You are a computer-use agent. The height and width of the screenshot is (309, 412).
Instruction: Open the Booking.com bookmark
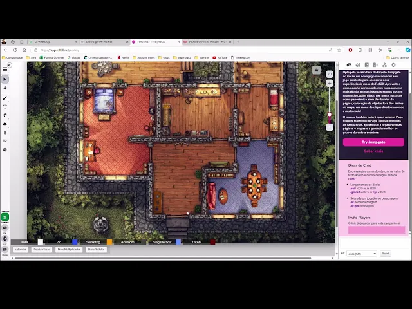(x=241, y=57)
